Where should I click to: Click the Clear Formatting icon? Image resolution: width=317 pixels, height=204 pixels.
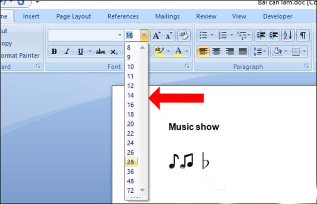183,35
